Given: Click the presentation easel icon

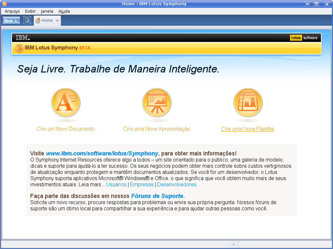Looking at the screenshot, I should click(x=157, y=102).
